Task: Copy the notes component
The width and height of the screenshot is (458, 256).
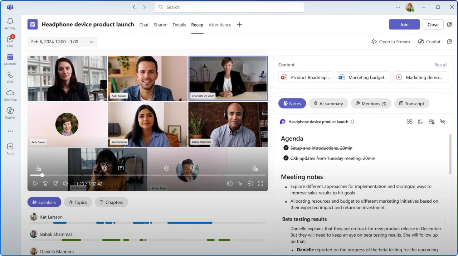Action: coord(421,122)
